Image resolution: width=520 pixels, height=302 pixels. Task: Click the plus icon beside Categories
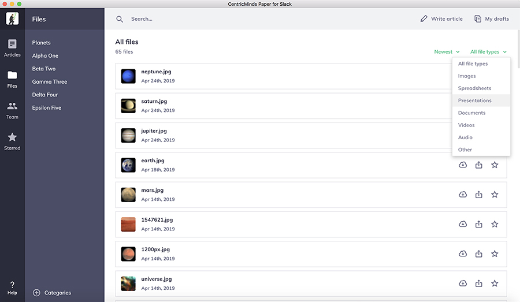[36, 293]
